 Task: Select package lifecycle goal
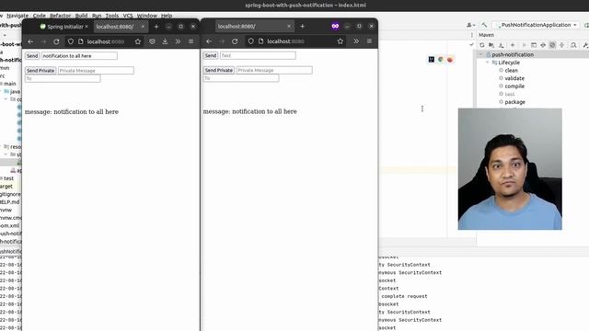click(514, 102)
